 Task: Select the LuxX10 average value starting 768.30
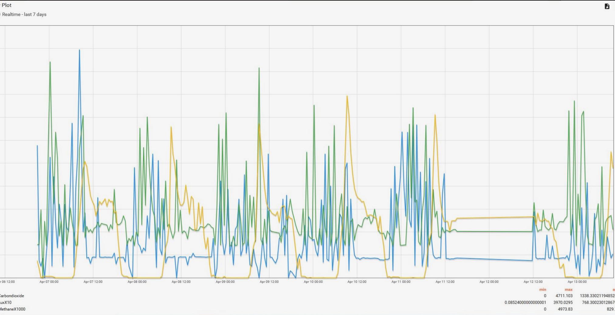coord(599,303)
